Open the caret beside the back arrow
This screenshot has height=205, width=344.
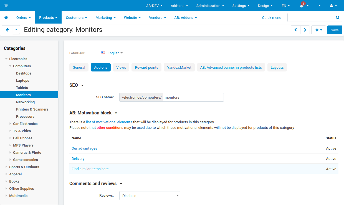coord(16,30)
